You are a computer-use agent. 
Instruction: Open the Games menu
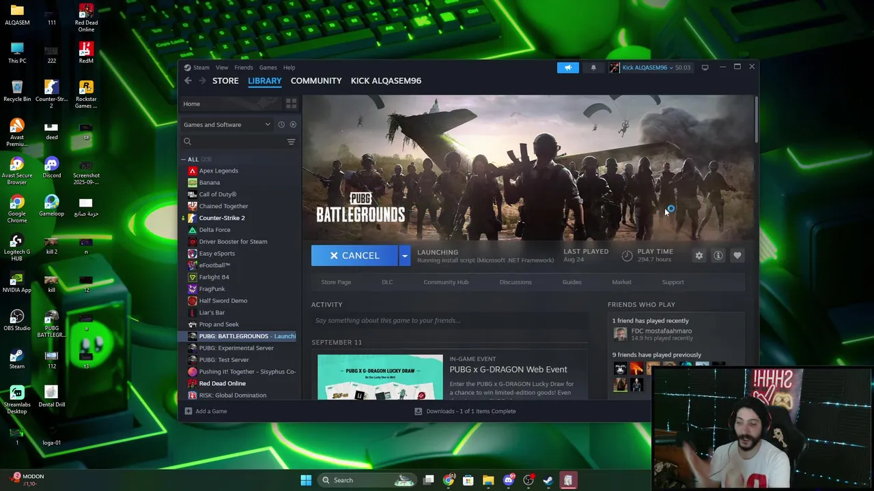(268, 68)
